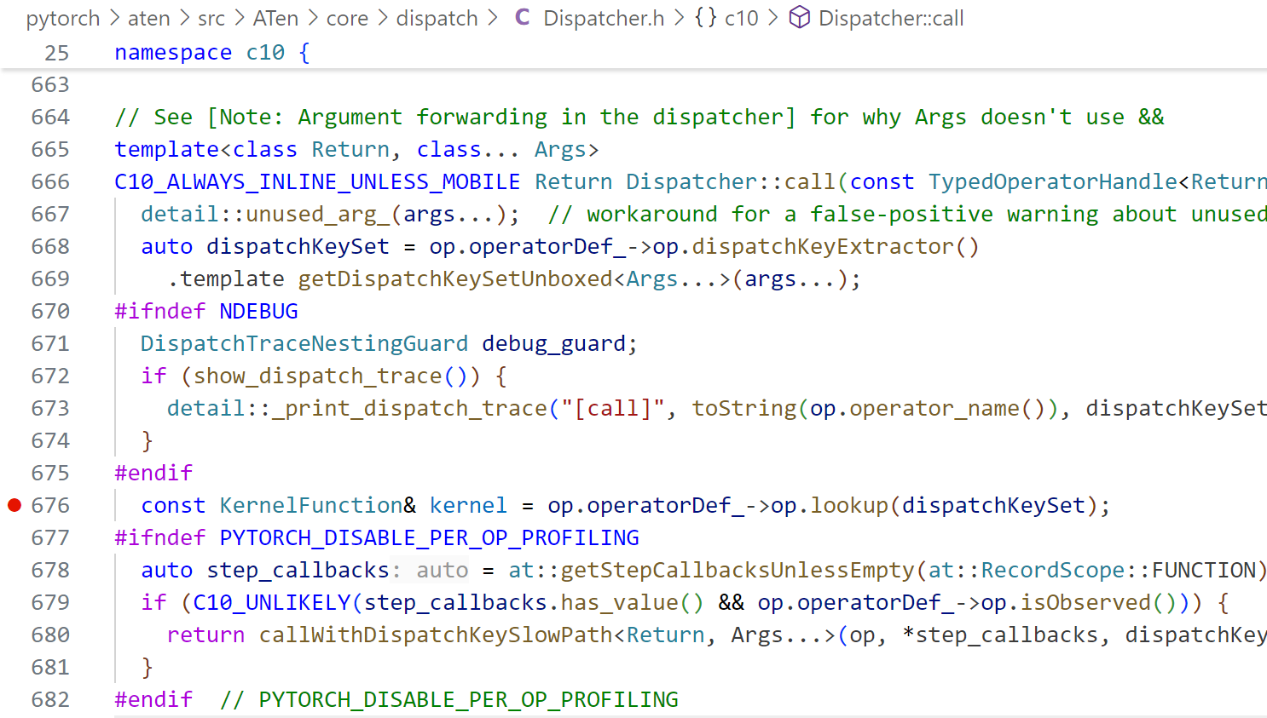Select the ATen breadcrumb item
The height and width of the screenshot is (718, 1267).
(275, 19)
